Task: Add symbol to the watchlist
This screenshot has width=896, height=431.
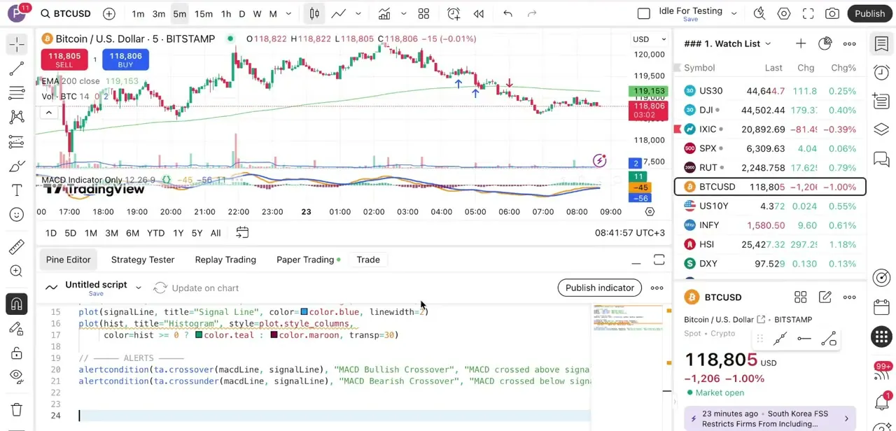Action: click(x=801, y=43)
